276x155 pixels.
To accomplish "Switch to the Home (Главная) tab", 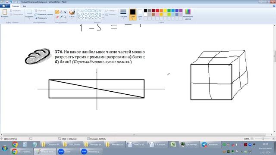I will pos(16,6).
